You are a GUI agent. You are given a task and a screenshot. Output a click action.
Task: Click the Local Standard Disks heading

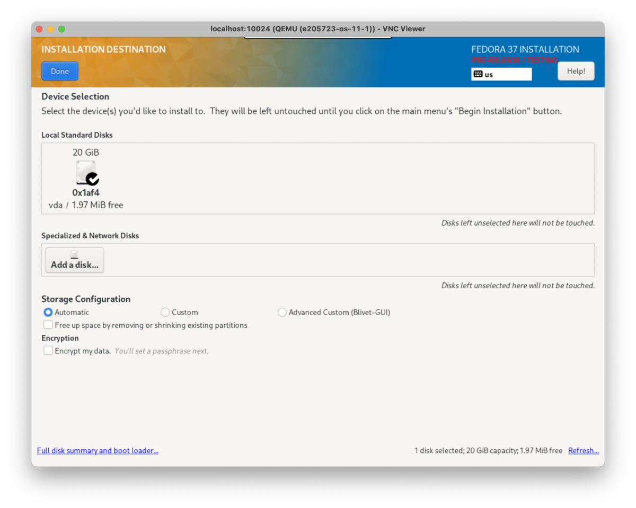77,135
